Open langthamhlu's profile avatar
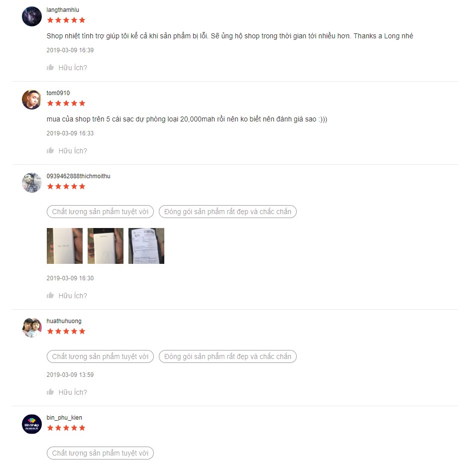464x464 pixels. pos(32,16)
